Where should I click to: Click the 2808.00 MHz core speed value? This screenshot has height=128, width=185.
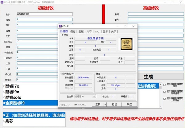tap(84, 77)
